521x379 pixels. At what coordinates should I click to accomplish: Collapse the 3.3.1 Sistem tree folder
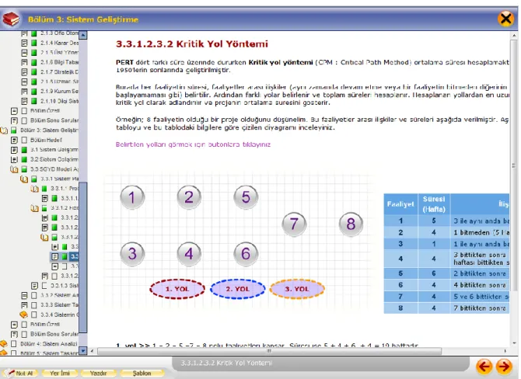(24, 179)
